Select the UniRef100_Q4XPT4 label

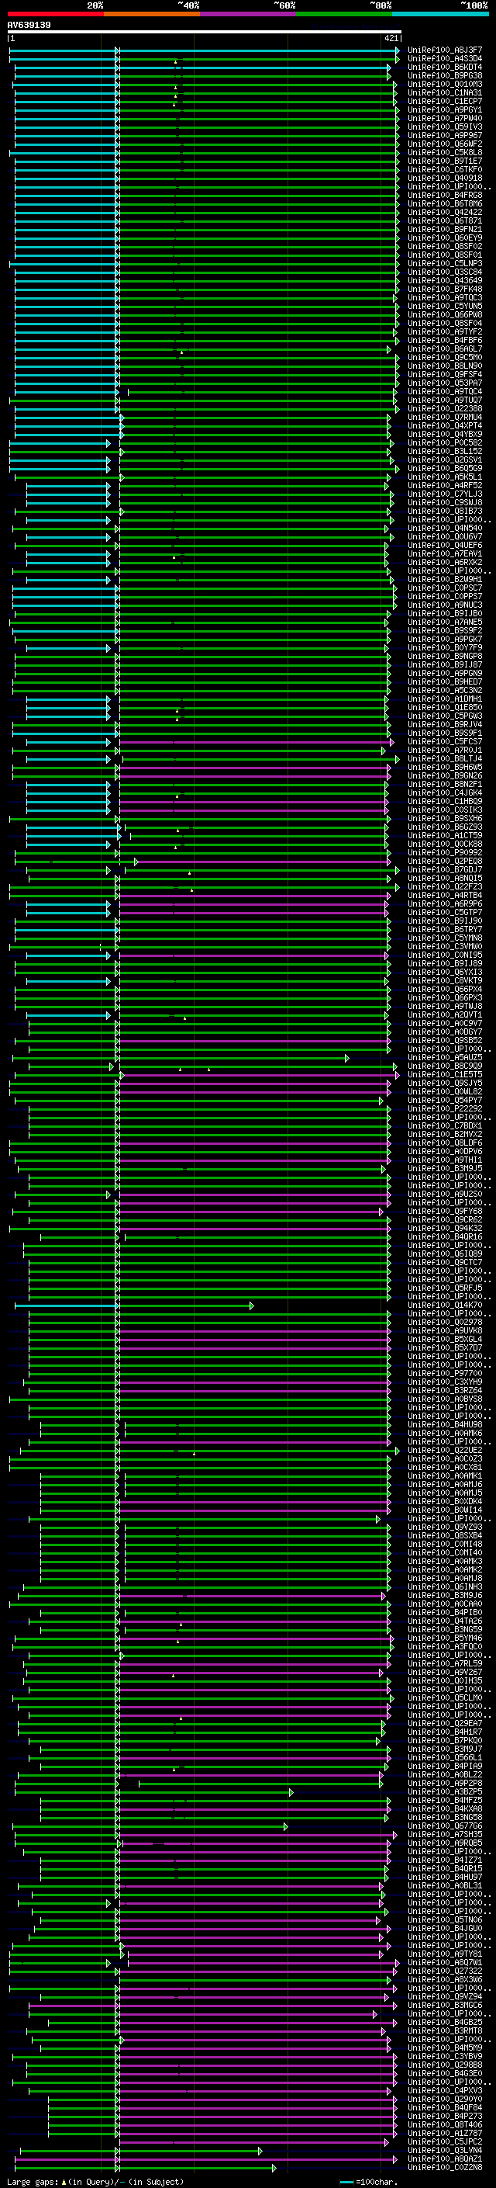[x=445, y=425]
